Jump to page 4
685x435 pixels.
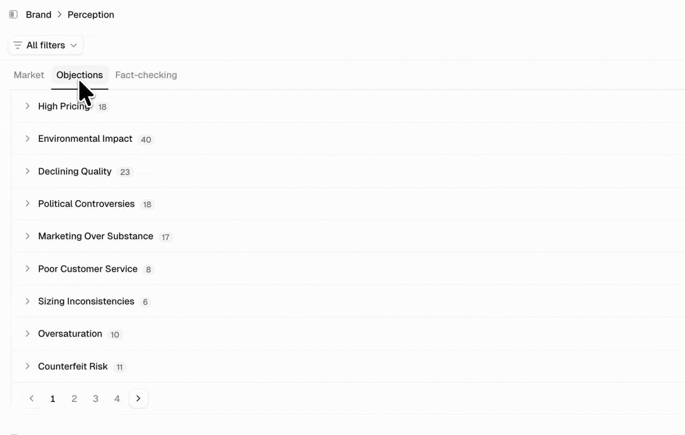[117, 399]
